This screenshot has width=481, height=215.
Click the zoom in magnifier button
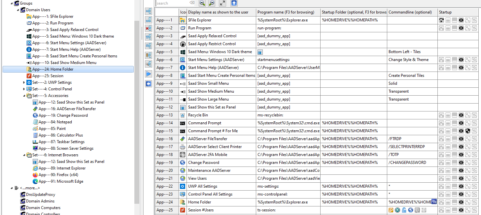[202, 3]
